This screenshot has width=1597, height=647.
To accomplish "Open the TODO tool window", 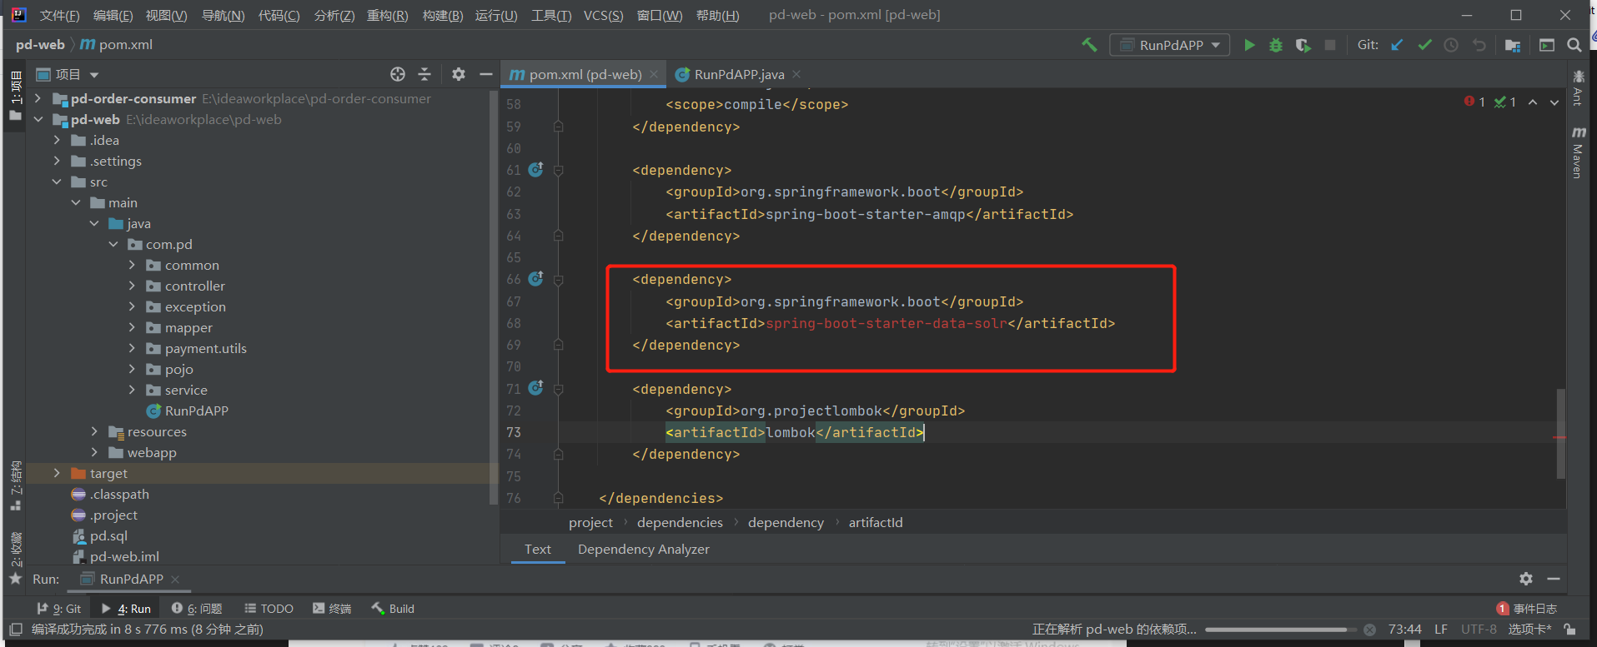I will 269,609.
